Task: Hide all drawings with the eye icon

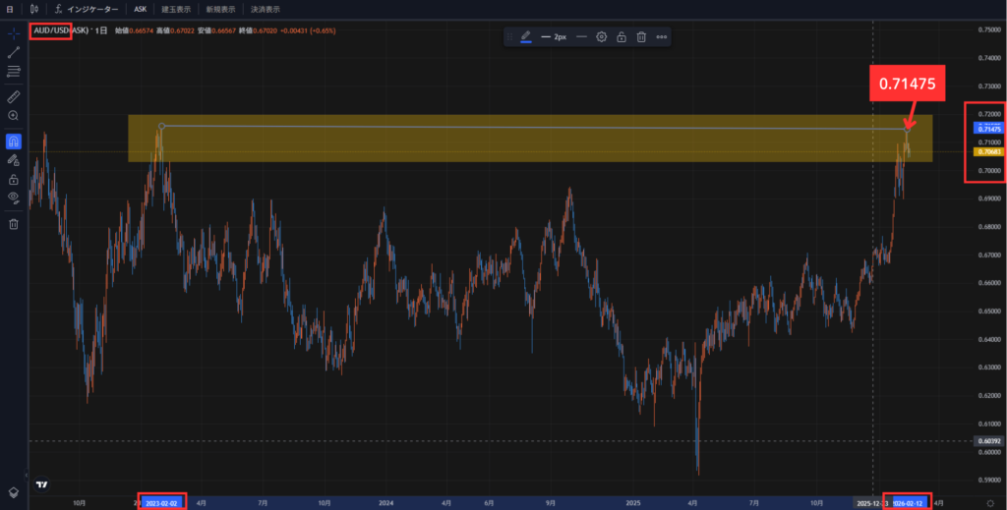Action: [14, 198]
